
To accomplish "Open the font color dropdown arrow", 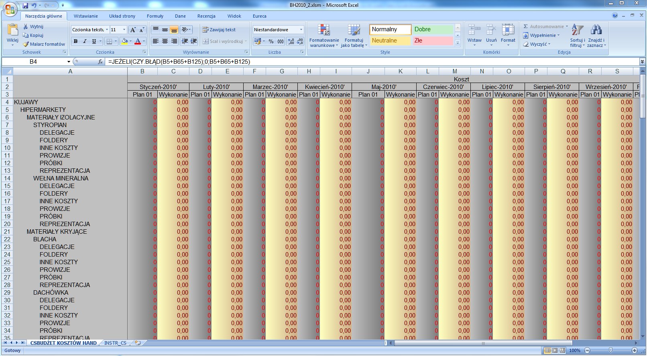I will pyautogui.click(x=144, y=41).
